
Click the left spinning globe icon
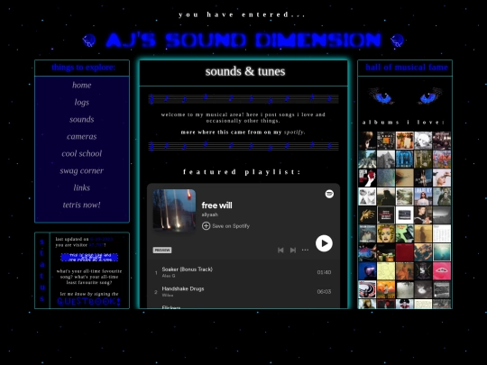click(89, 41)
